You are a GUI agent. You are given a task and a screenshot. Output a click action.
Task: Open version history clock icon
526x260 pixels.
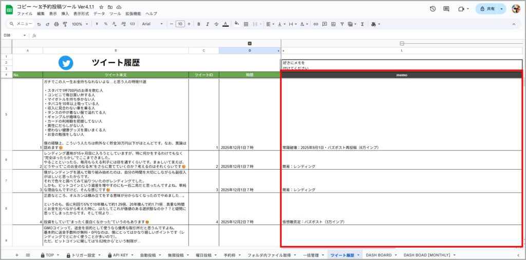pos(433,9)
